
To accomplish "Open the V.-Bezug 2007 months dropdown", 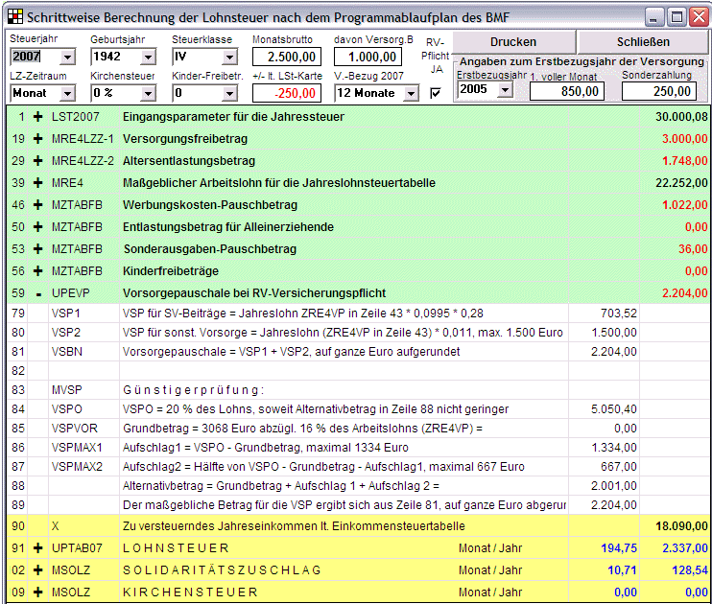I will (411, 93).
